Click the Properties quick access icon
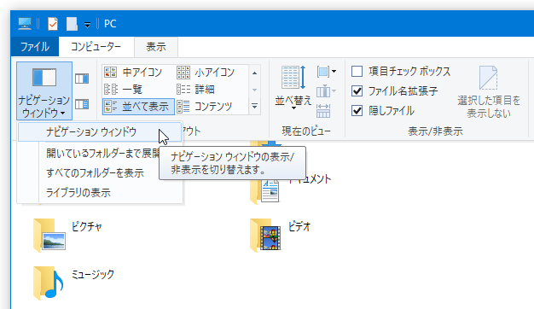The width and height of the screenshot is (534, 309). (52, 24)
